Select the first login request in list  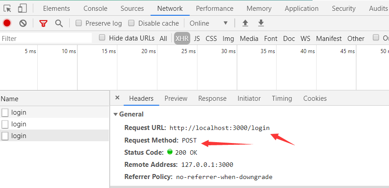point(19,112)
